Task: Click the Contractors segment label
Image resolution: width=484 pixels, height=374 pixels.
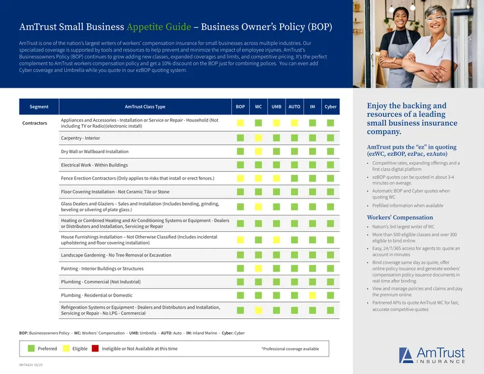Action: 34,123
